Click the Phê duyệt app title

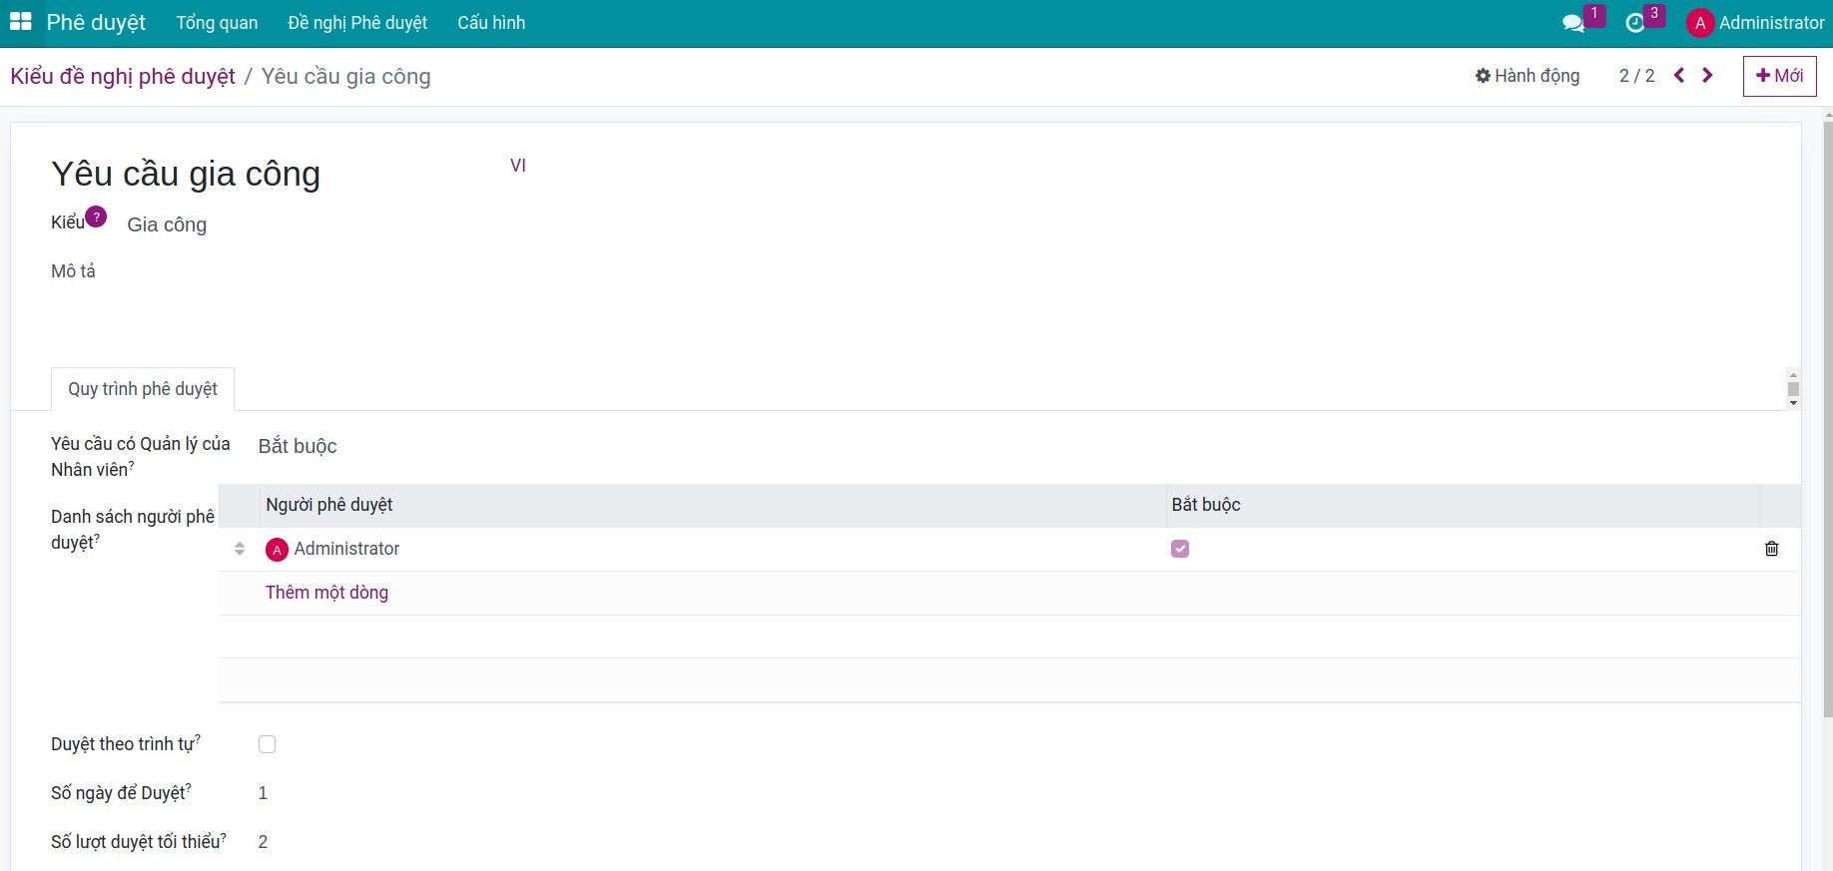pyautogui.click(x=96, y=22)
